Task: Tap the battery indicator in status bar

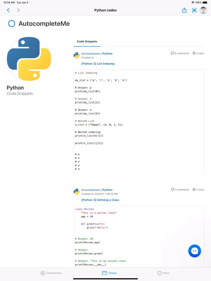Action: pyautogui.click(x=205, y=3)
